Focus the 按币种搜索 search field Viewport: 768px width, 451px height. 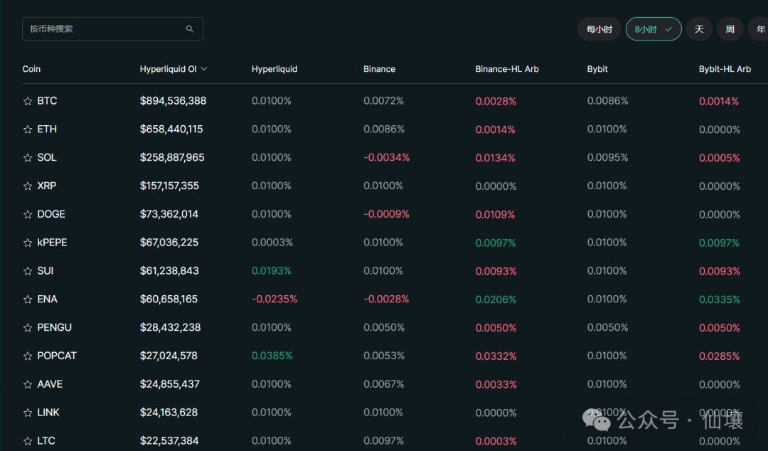pos(103,29)
